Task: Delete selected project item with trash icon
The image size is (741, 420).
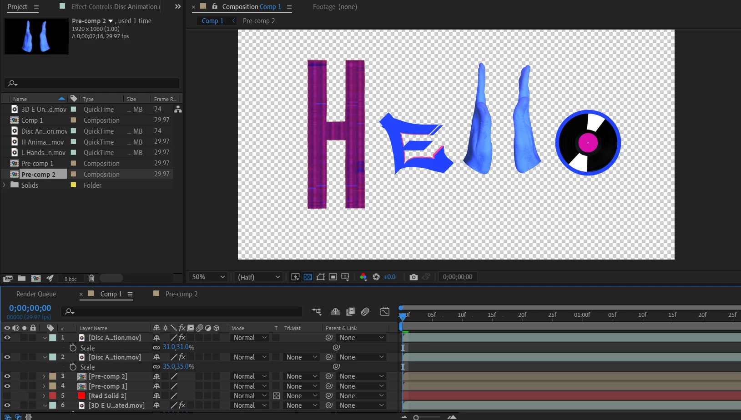Action: coord(91,278)
